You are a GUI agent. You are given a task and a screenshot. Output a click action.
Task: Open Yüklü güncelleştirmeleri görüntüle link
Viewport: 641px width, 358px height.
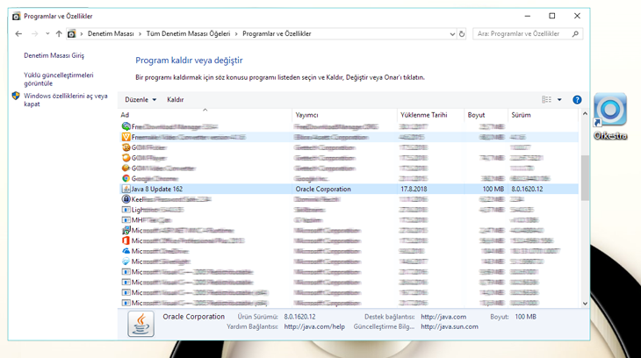[x=58, y=79]
